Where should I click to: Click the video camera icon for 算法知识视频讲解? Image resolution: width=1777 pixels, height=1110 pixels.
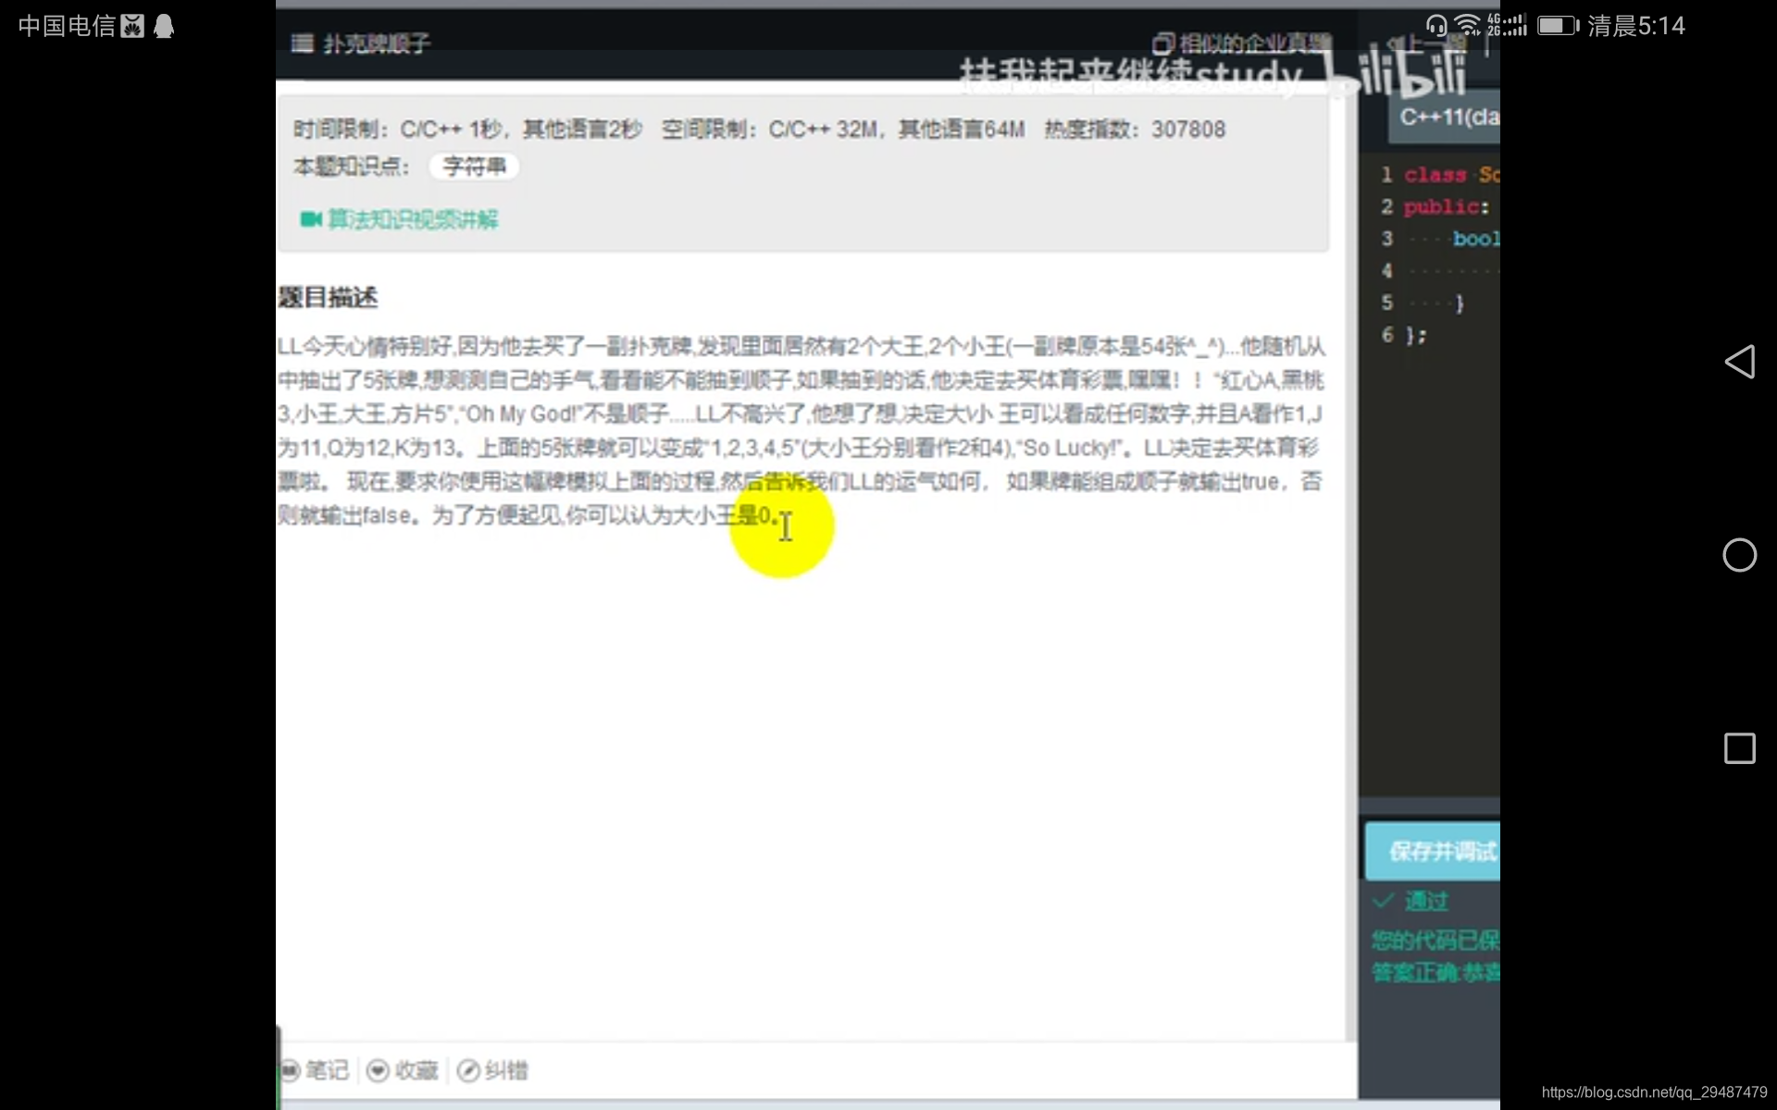(310, 219)
